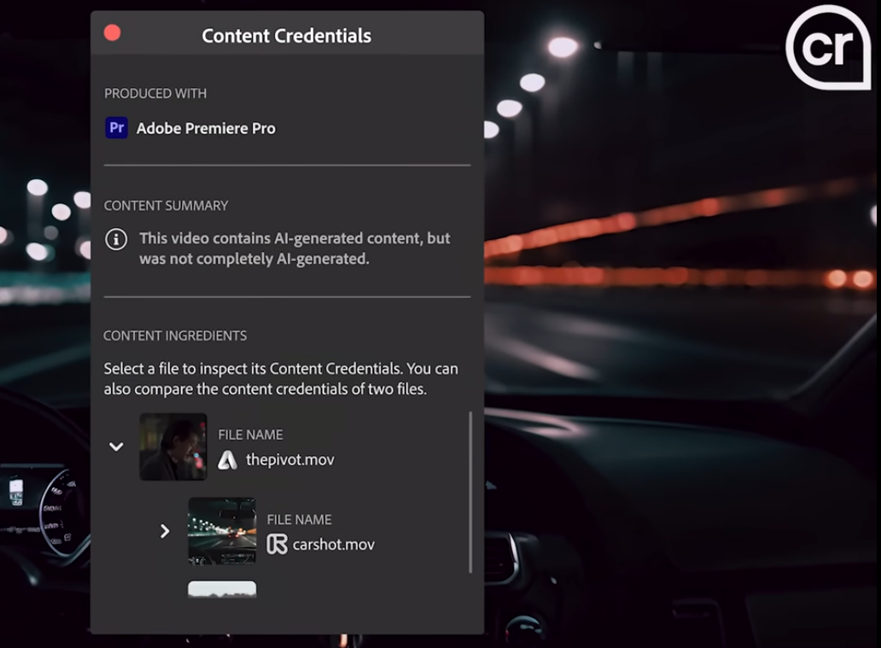The height and width of the screenshot is (648, 881).
Task: Click the Adobe Premiere Pro app icon
Action: (x=116, y=127)
